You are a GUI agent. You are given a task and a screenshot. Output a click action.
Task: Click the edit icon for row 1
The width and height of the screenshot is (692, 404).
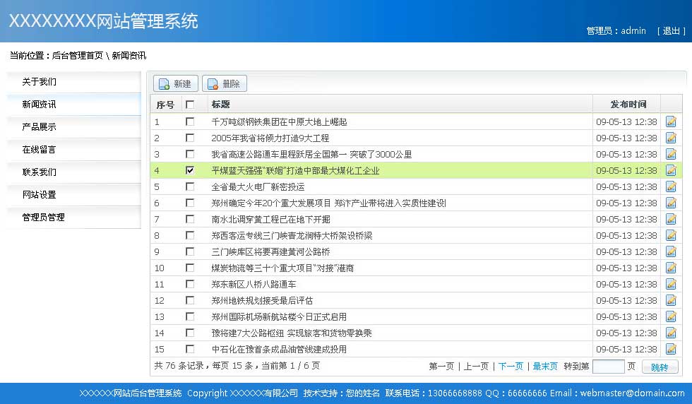click(x=671, y=121)
